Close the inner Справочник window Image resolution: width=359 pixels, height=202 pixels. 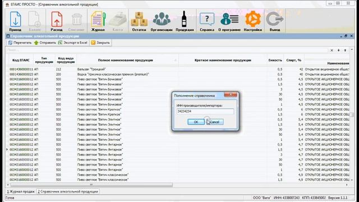click(x=352, y=36)
